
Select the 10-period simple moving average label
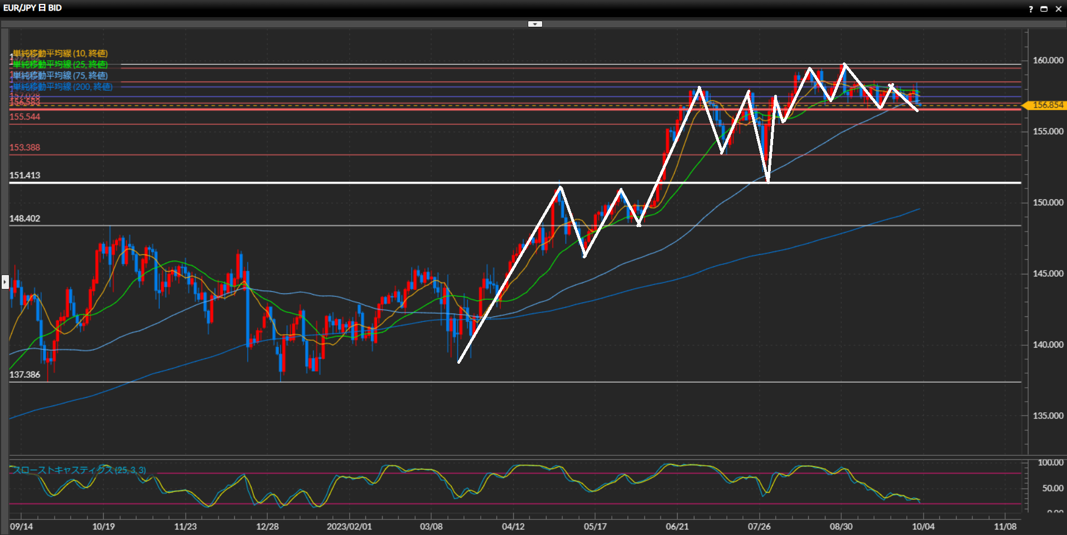60,54
